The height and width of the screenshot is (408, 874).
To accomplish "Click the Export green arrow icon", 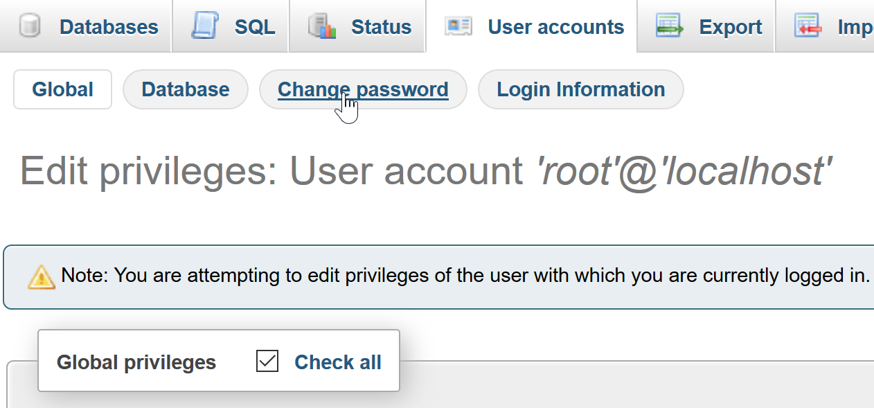I will point(670,26).
